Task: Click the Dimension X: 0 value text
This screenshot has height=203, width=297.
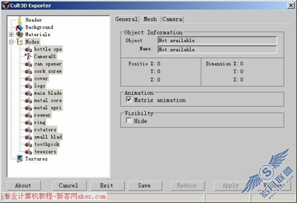Action: click(x=225, y=64)
